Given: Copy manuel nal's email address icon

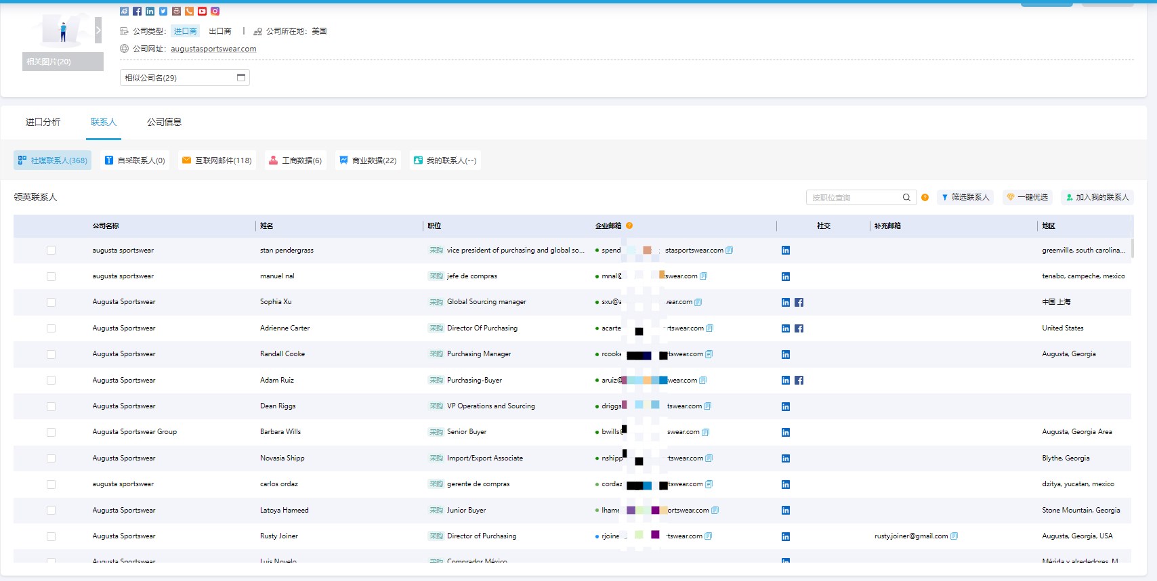Looking at the screenshot, I should [703, 276].
